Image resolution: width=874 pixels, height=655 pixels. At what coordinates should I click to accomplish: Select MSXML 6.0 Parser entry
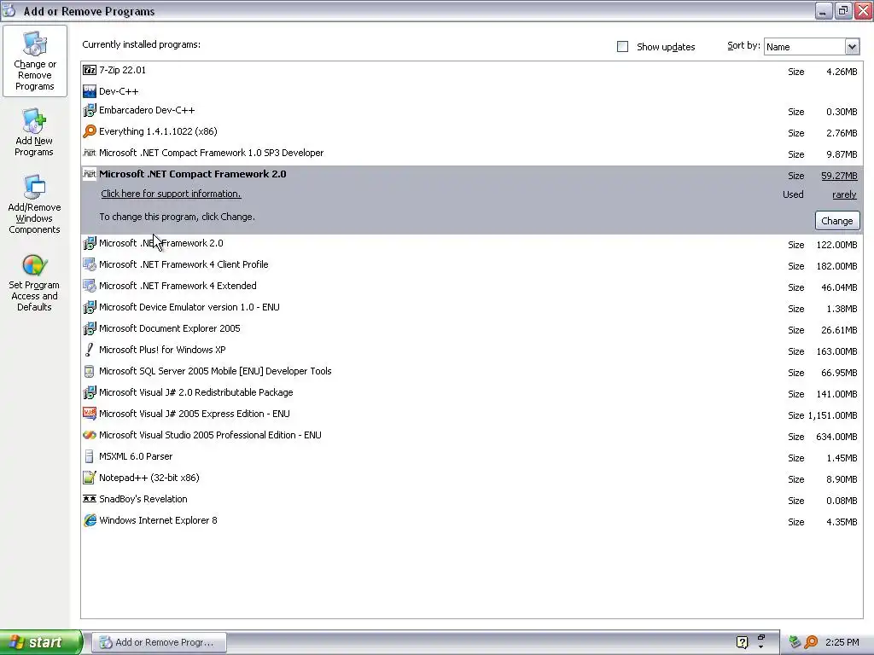tap(136, 457)
